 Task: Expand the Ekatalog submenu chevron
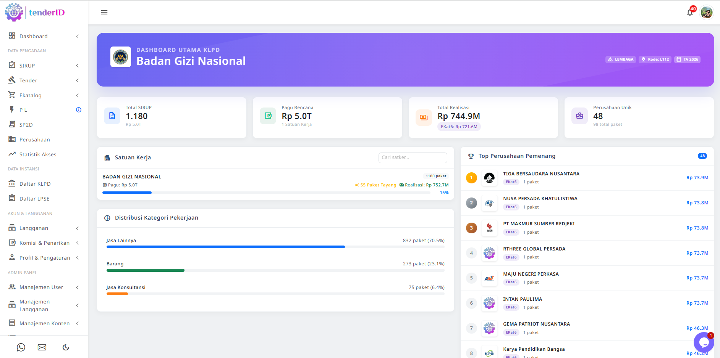click(x=78, y=95)
